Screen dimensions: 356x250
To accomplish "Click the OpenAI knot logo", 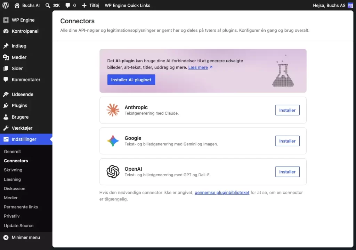I will tap(113, 172).
